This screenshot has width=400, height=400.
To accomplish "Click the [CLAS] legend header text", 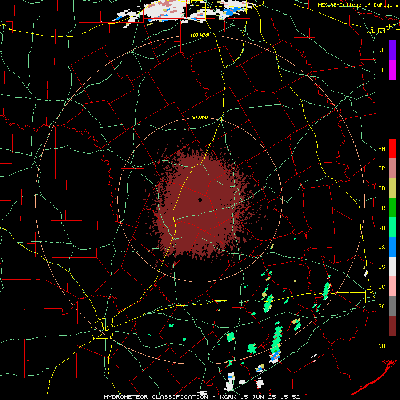I will (x=376, y=31).
